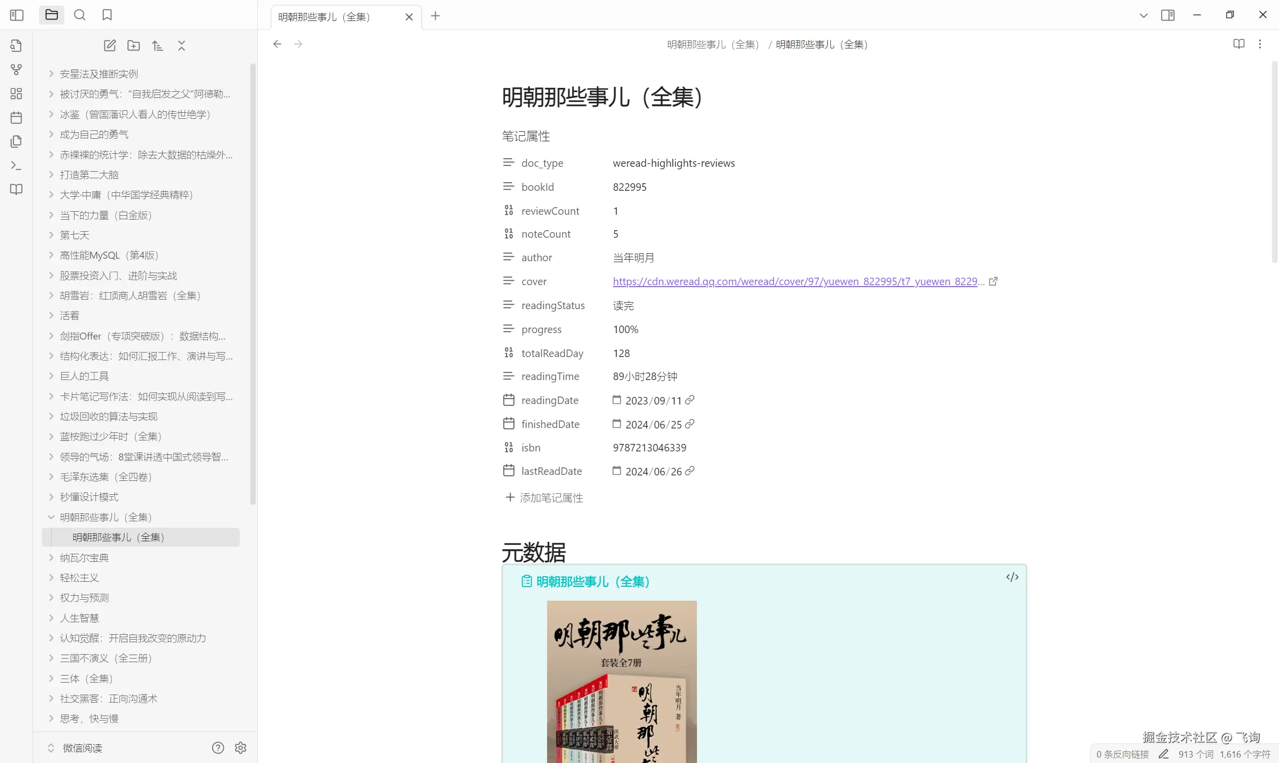Open a new tab

pos(436,16)
